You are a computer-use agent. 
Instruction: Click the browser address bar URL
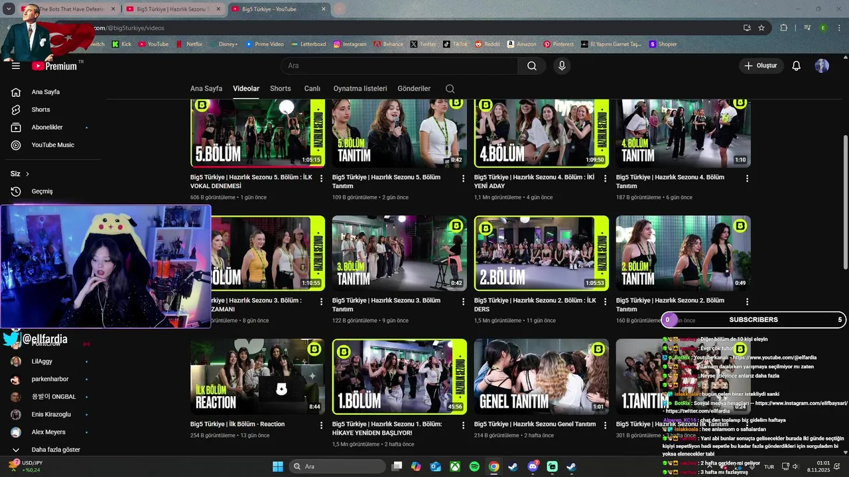tap(129, 28)
